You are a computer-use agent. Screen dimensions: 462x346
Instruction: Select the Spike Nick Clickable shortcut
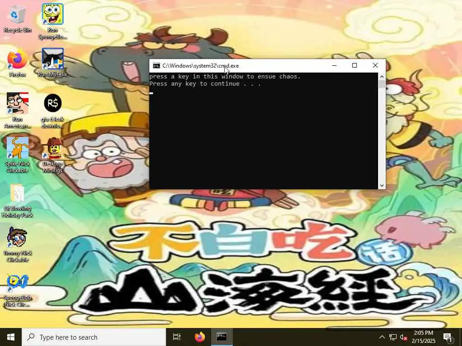click(x=18, y=155)
